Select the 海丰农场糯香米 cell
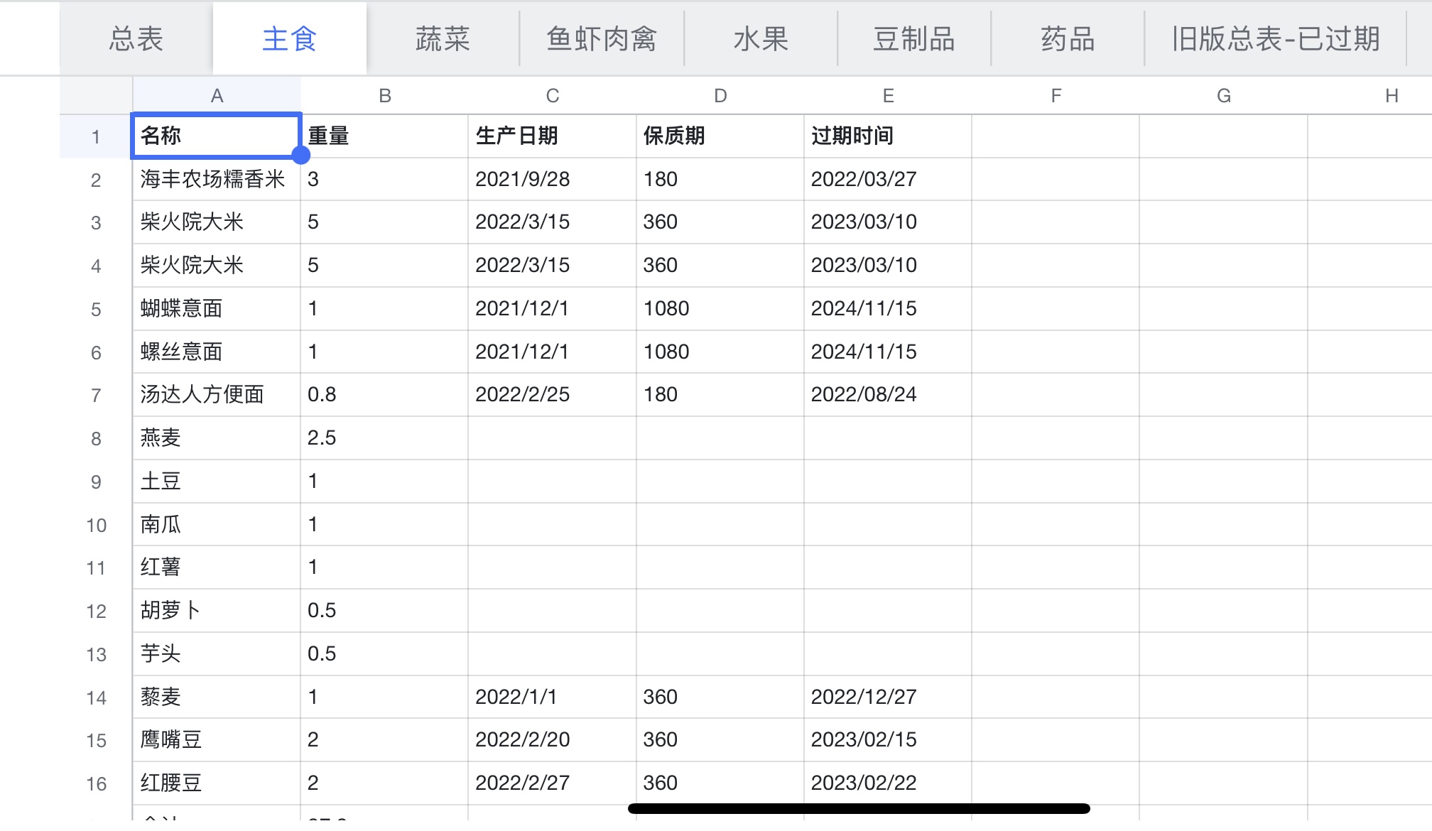 click(216, 179)
